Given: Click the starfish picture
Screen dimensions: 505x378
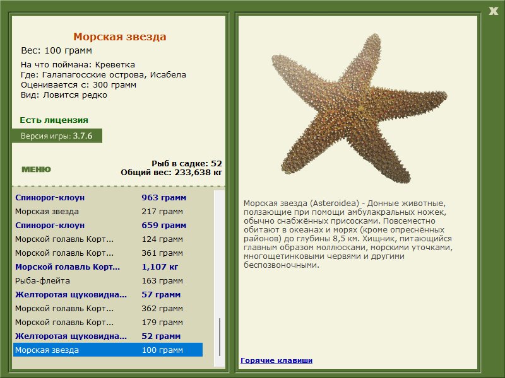Looking at the screenshot, I should pos(359,108).
